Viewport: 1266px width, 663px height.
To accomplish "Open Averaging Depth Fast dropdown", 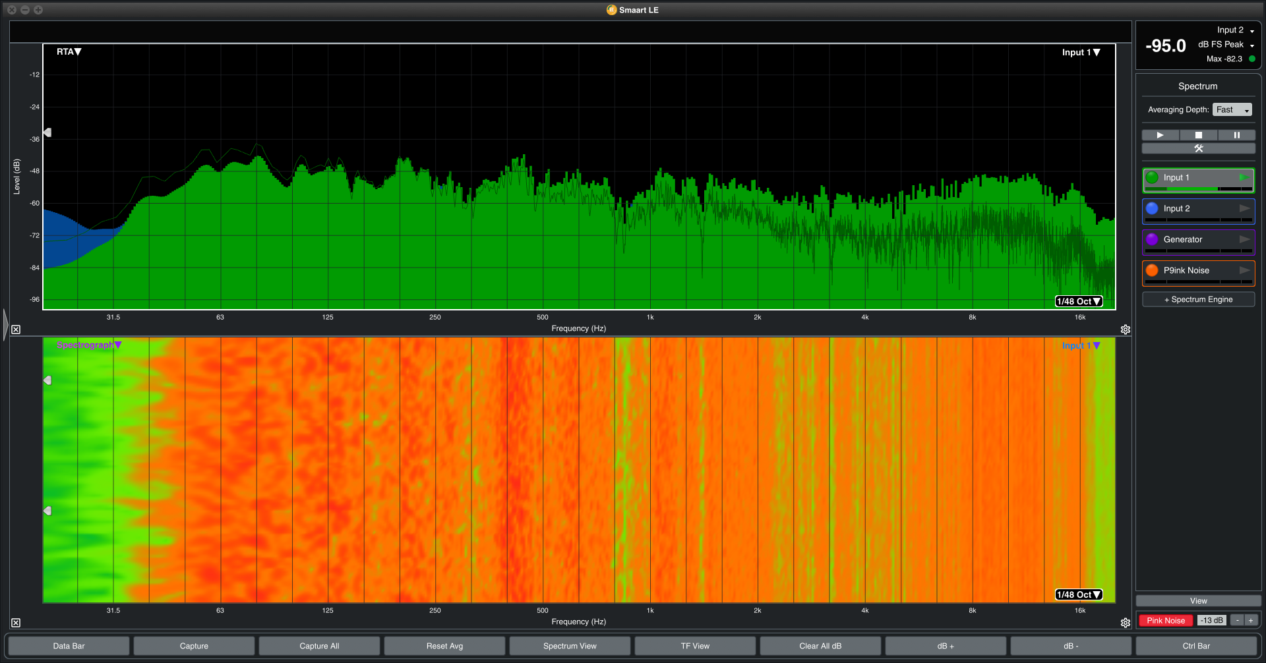I will (1232, 109).
